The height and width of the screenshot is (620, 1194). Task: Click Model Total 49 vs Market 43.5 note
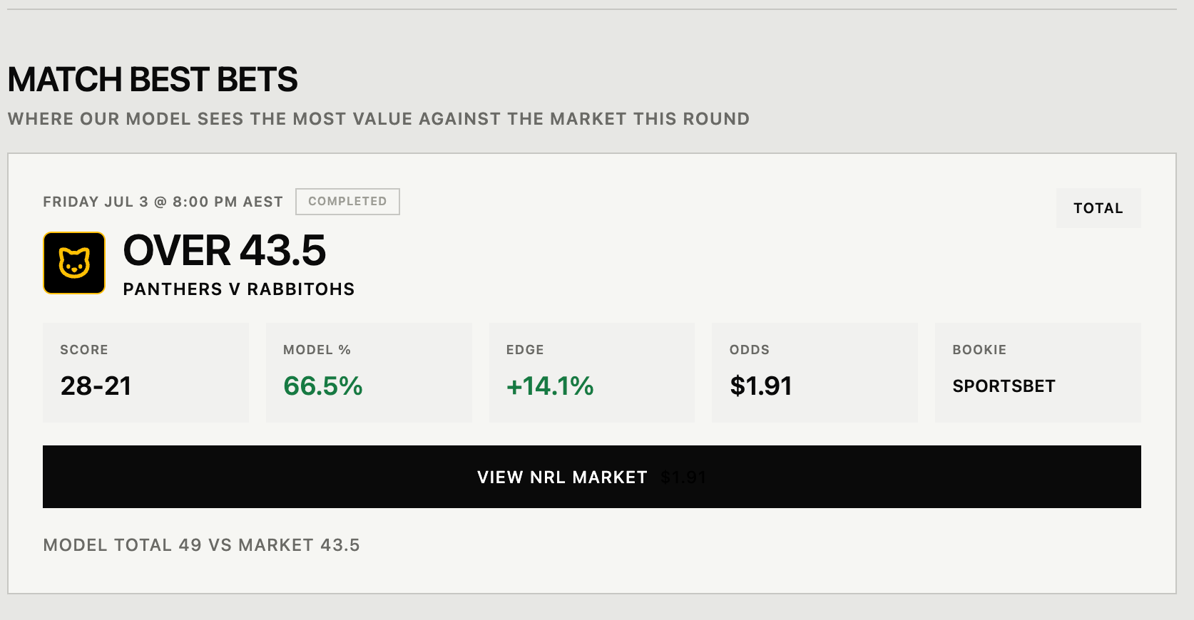(202, 545)
